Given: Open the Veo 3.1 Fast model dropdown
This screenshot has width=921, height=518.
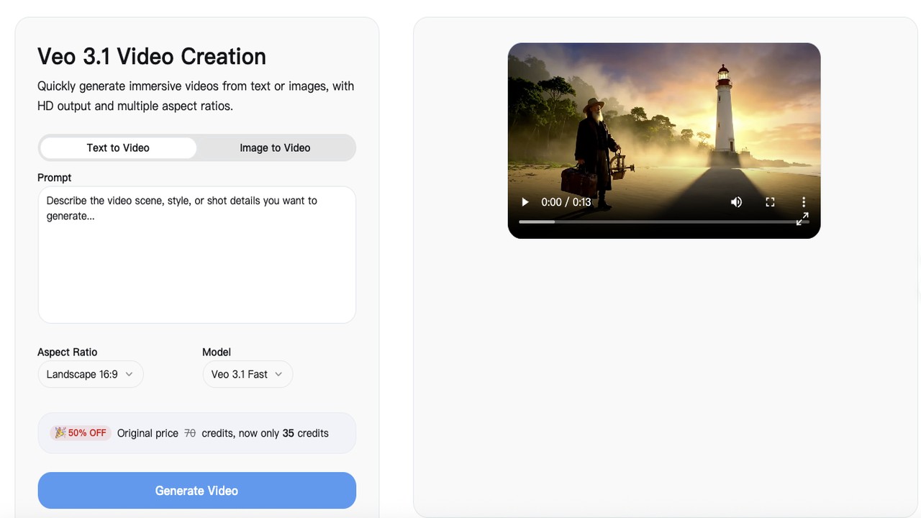Looking at the screenshot, I should point(248,374).
